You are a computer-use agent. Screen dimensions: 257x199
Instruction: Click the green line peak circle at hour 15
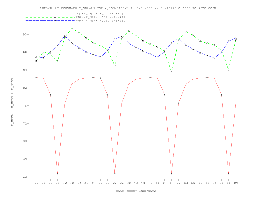[x=72, y=29]
